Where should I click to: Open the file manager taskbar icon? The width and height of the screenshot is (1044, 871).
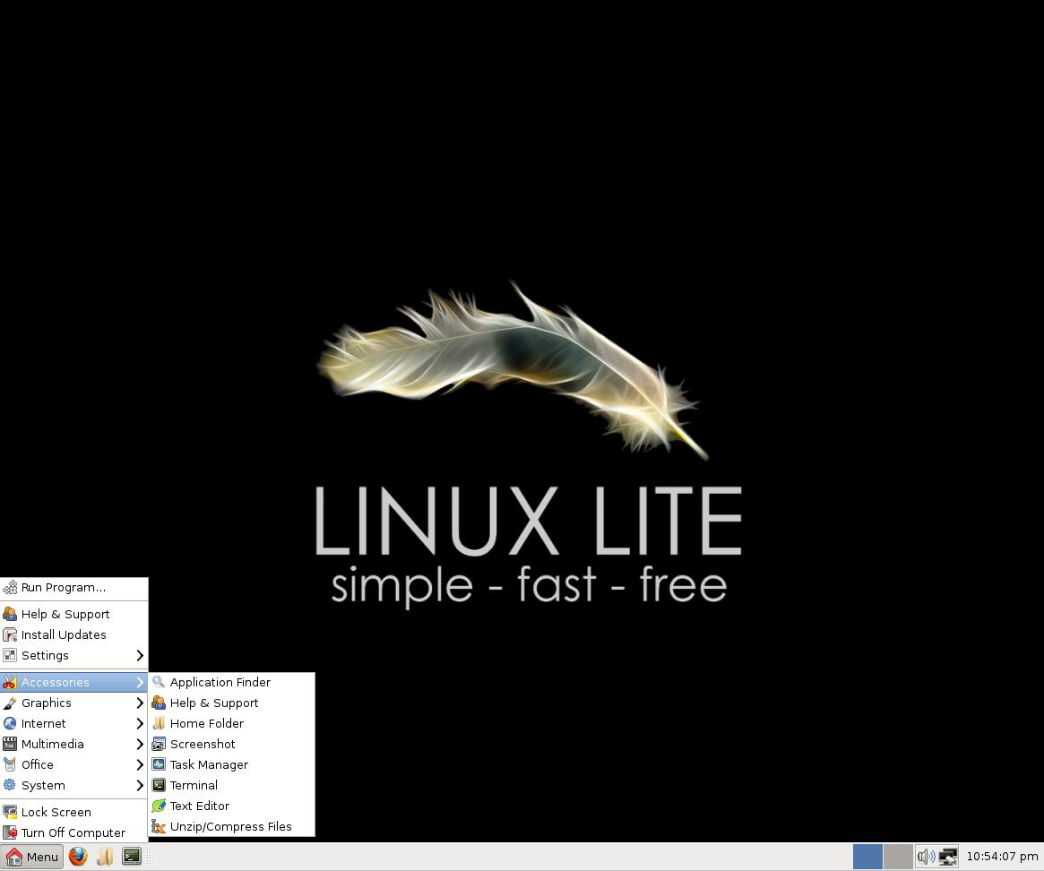tap(105, 857)
